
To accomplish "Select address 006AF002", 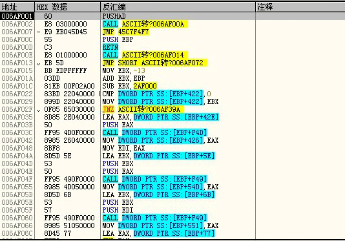I will click(x=17, y=24).
